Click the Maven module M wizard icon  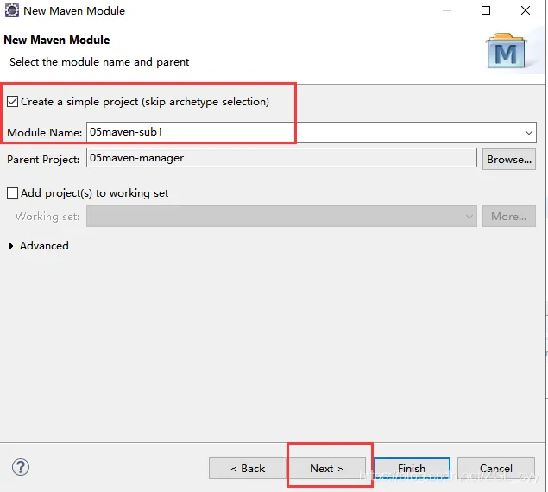click(x=507, y=51)
